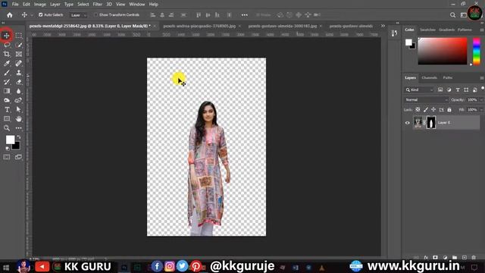The image size is (485, 273).
Task: Expand the hidden document tabs chevron
Action: [383, 26]
